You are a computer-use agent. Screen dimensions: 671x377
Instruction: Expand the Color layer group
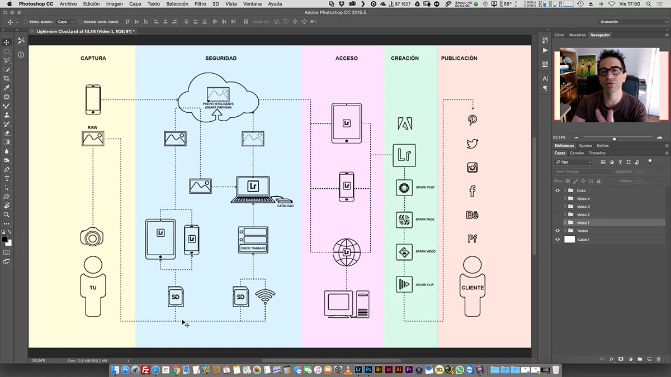pyautogui.click(x=565, y=190)
